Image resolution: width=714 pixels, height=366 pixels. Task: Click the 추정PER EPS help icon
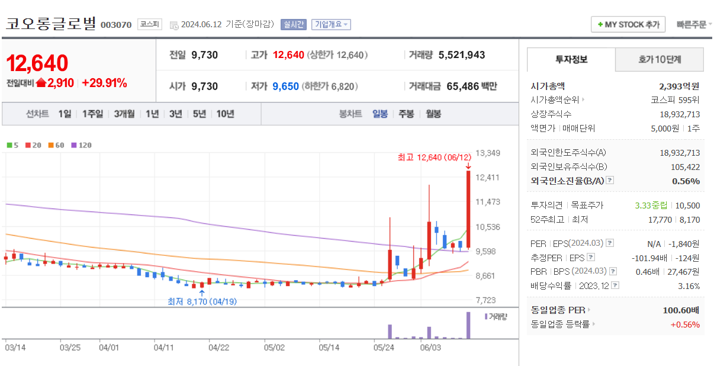[x=590, y=258]
